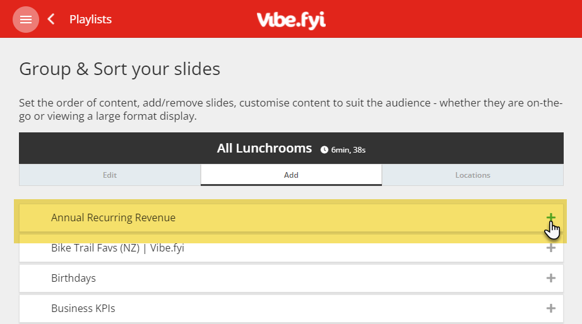Click the Annual Recurring Revenue slide name
This screenshot has height=324, width=582.
click(x=113, y=217)
